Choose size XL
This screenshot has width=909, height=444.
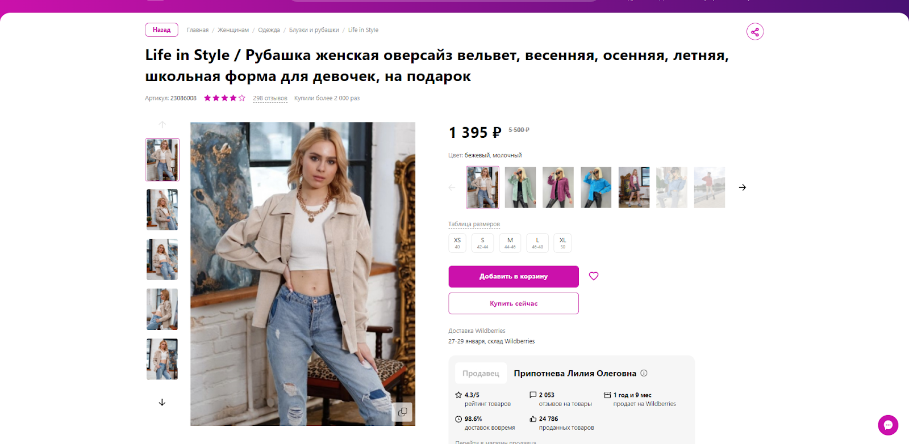tap(562, 243)
